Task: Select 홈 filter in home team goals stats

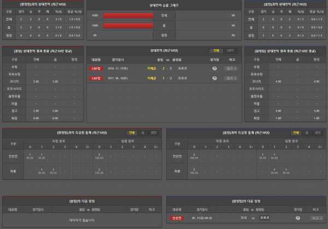Action: [x=143, y=132]
